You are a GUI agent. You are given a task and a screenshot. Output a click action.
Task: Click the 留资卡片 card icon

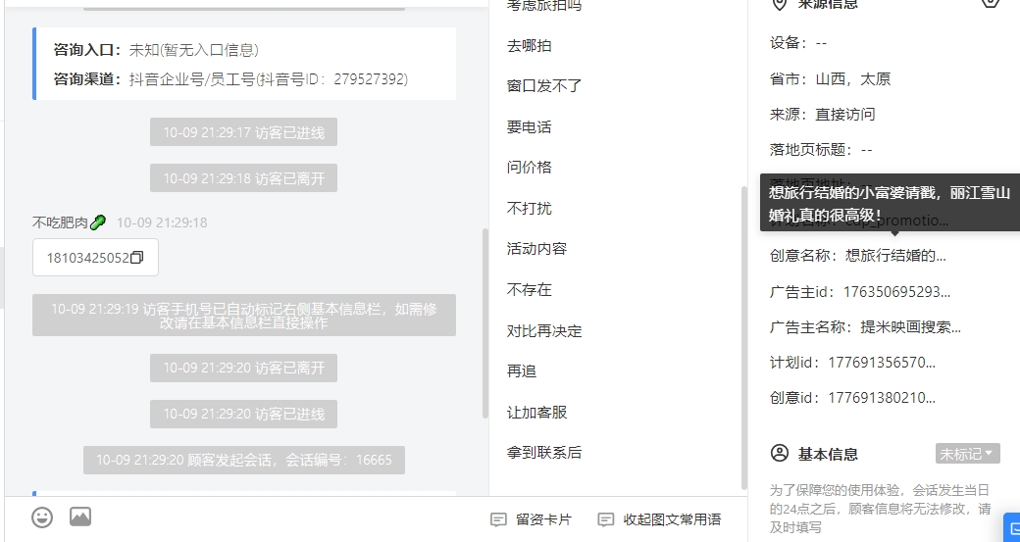[x=498, y=519]
